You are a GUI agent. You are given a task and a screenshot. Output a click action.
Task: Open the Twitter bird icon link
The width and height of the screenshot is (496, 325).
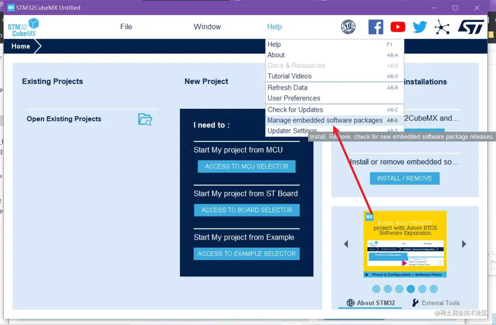420,27
